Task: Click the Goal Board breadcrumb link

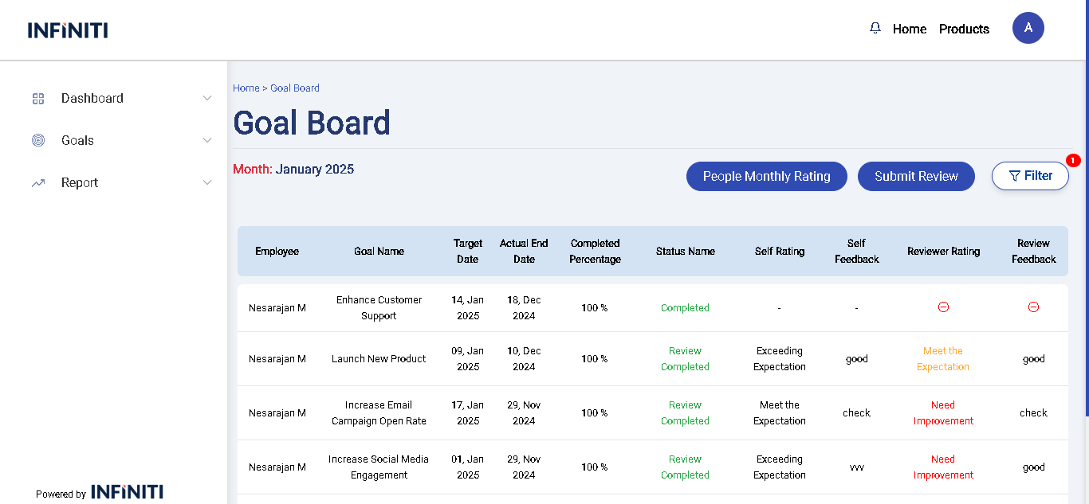Action: click(x=295, y=88)
